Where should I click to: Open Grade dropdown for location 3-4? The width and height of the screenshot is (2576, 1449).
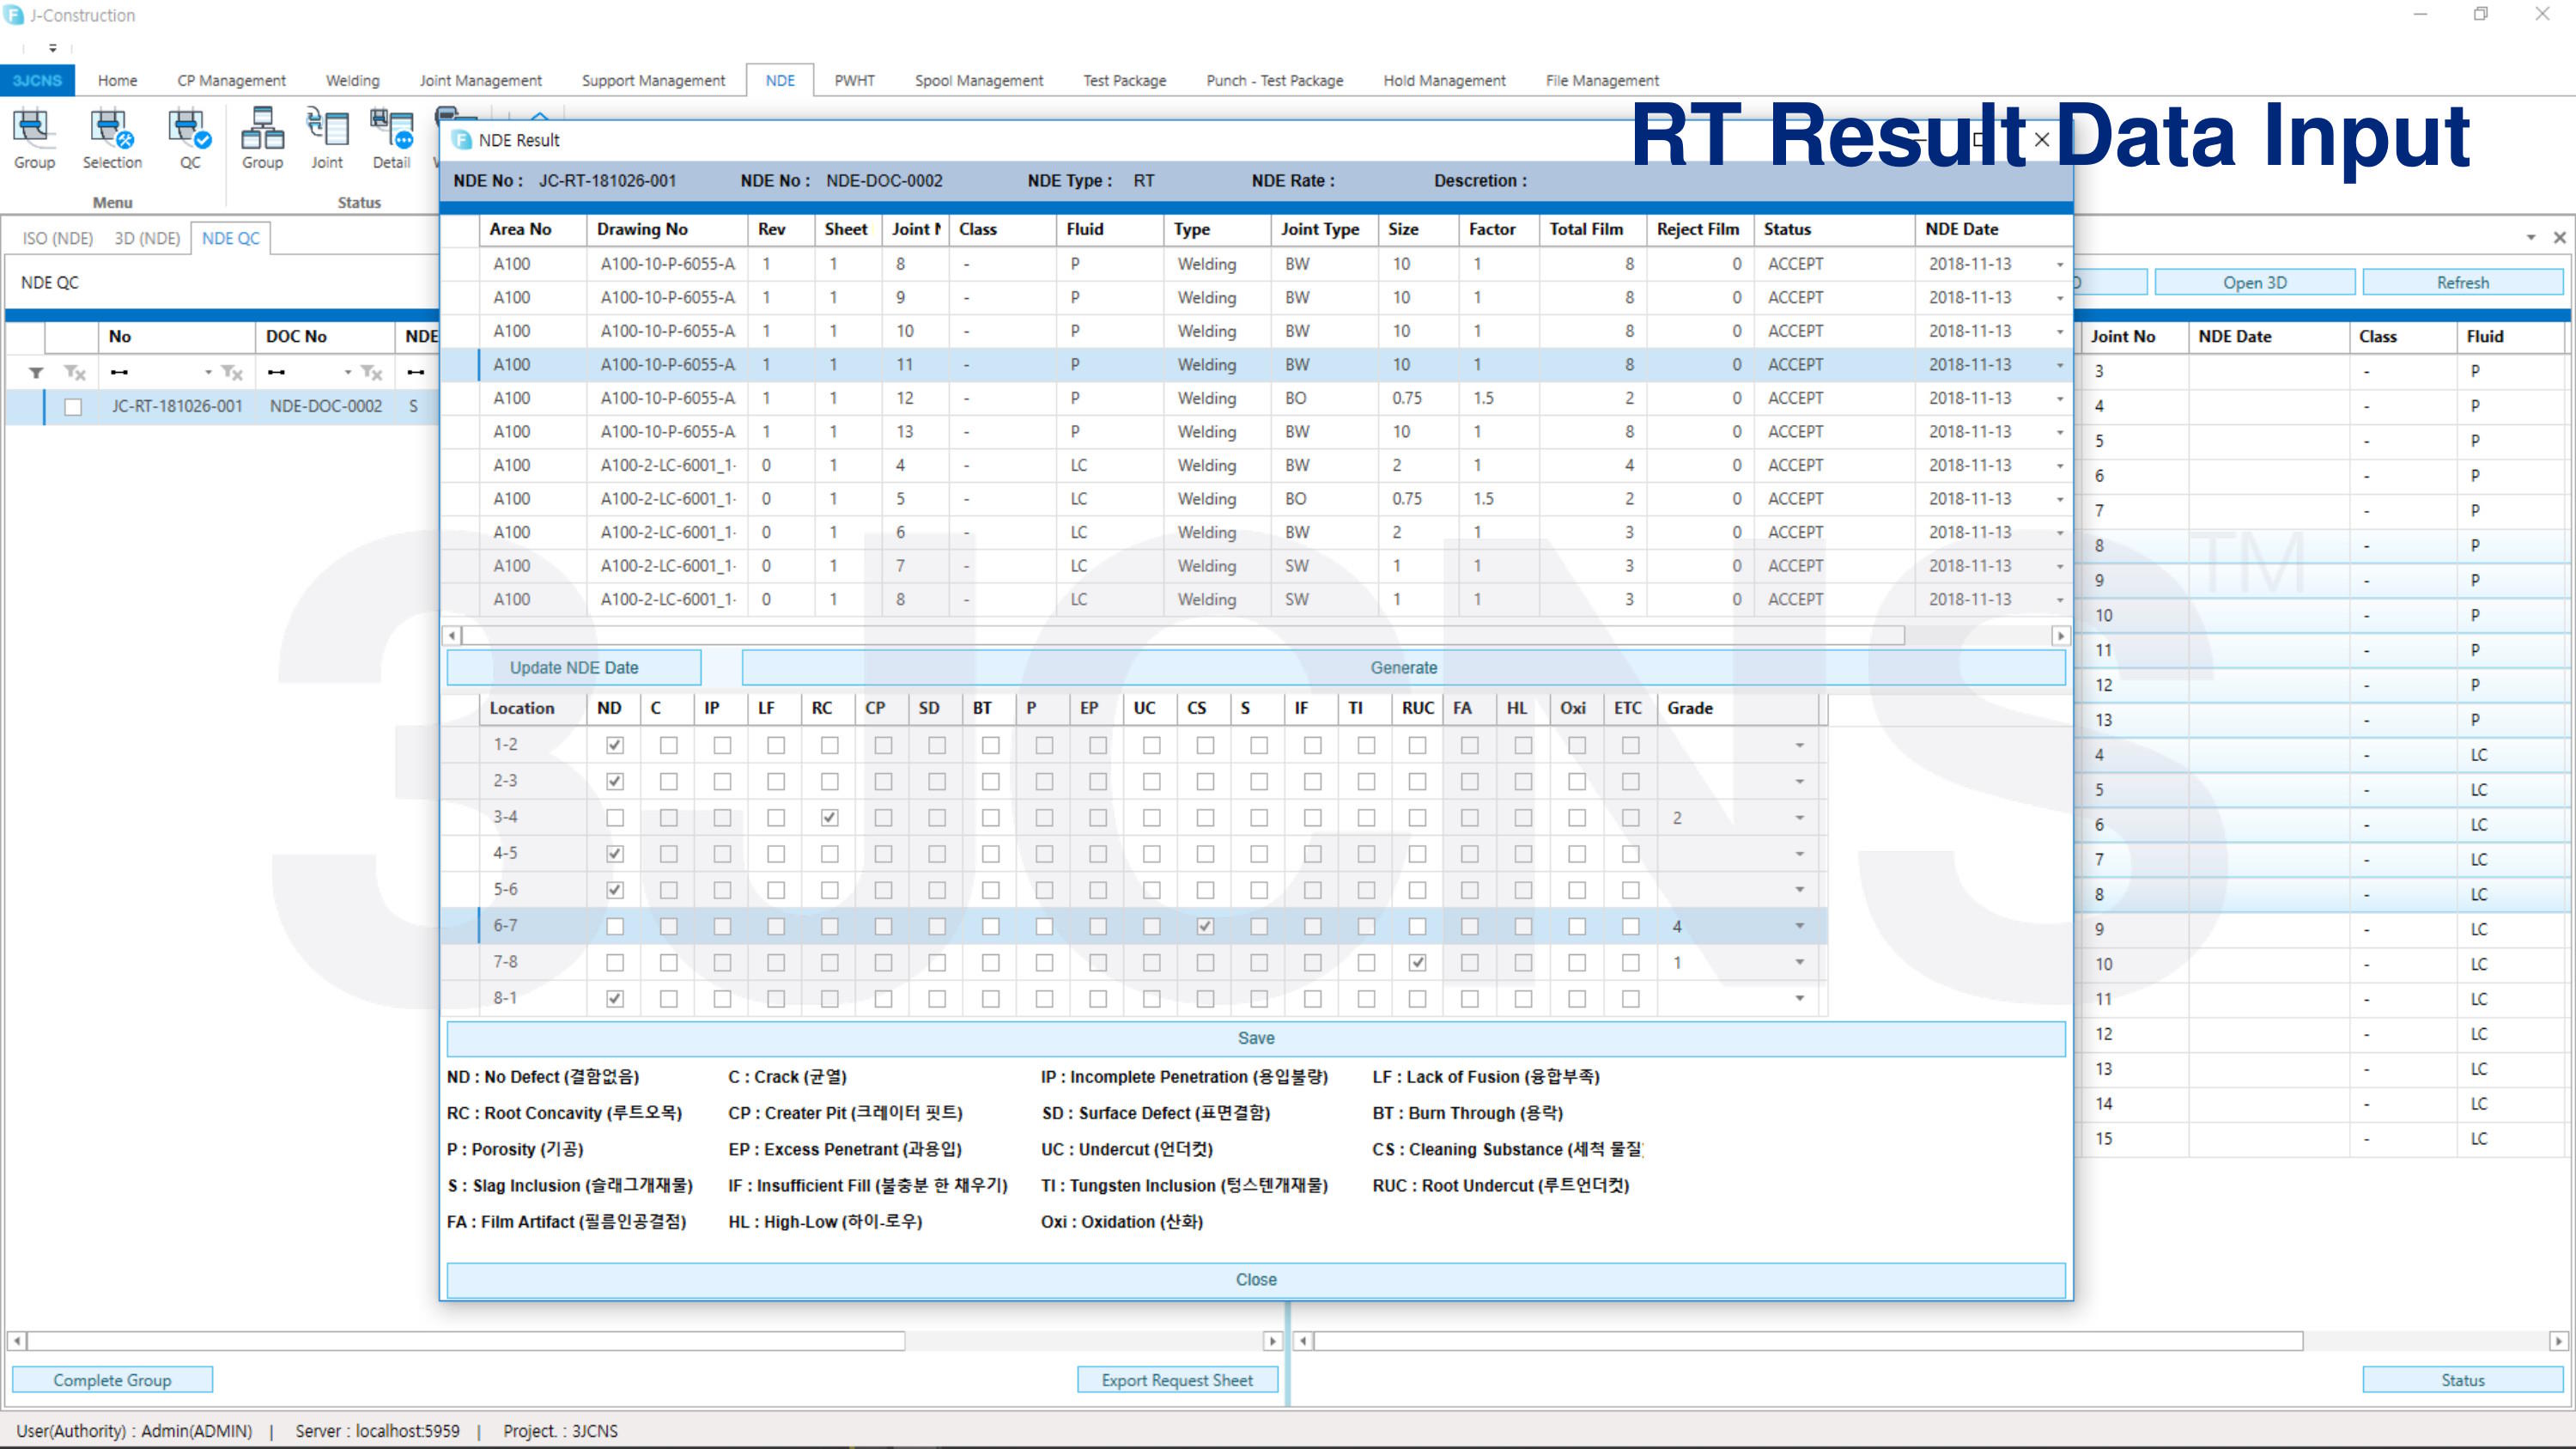click(1799, 818)
